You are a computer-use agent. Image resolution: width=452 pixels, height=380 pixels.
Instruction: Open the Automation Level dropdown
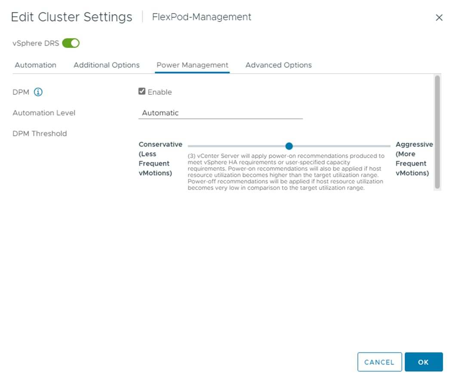220,113
